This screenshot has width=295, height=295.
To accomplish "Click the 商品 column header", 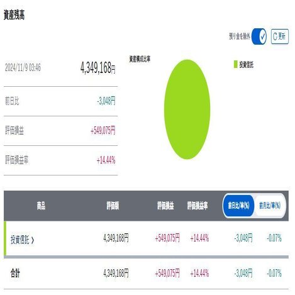I will 41,206.
